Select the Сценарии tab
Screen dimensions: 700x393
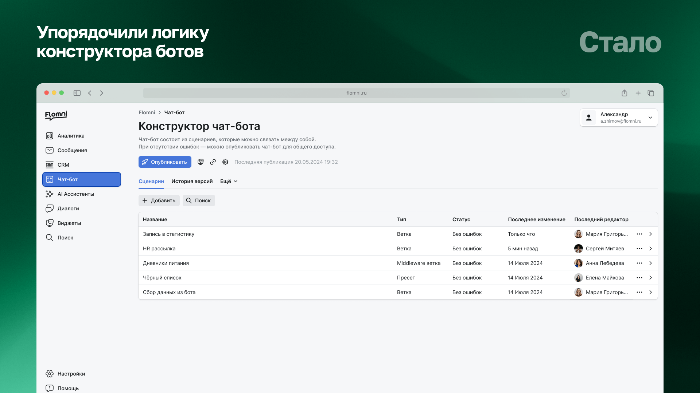coord(151,181)
